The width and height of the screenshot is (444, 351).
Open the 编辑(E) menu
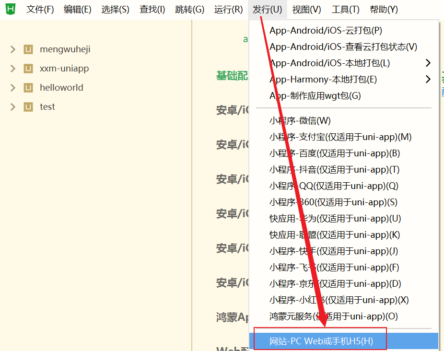77,9
